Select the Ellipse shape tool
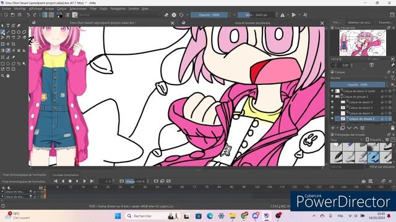 click(19, 32)
